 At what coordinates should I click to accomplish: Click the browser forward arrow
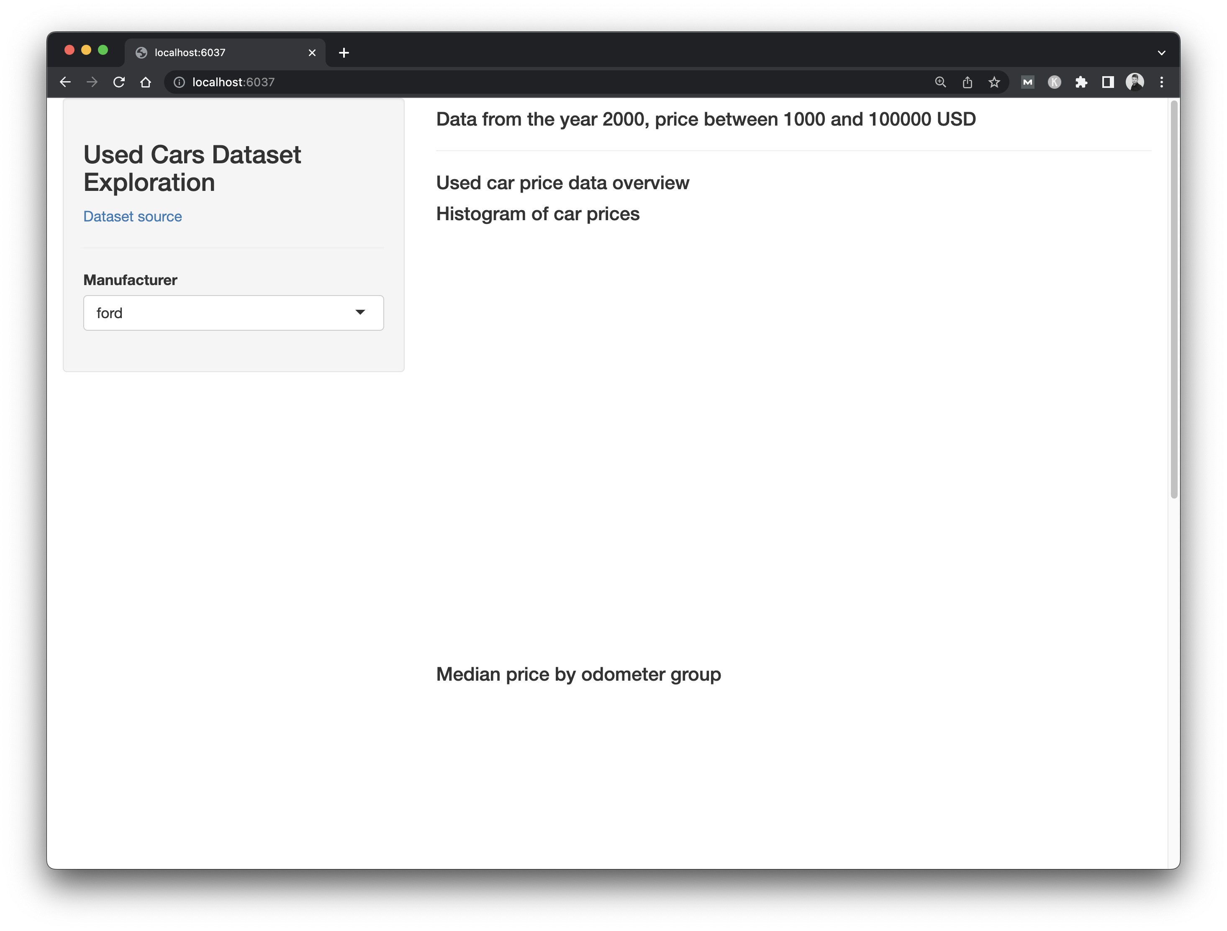point(92,82)
